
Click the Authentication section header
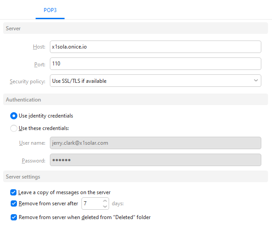pos(23,100)
